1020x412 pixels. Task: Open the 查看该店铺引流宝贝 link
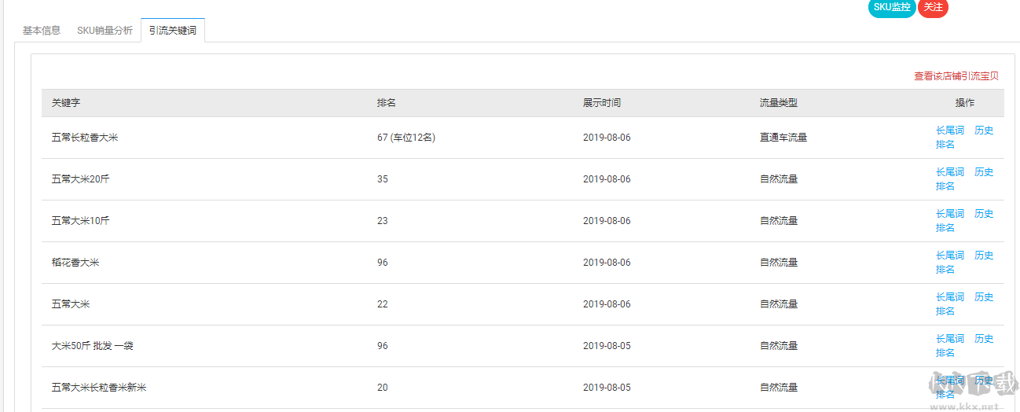tap(956, 76)
